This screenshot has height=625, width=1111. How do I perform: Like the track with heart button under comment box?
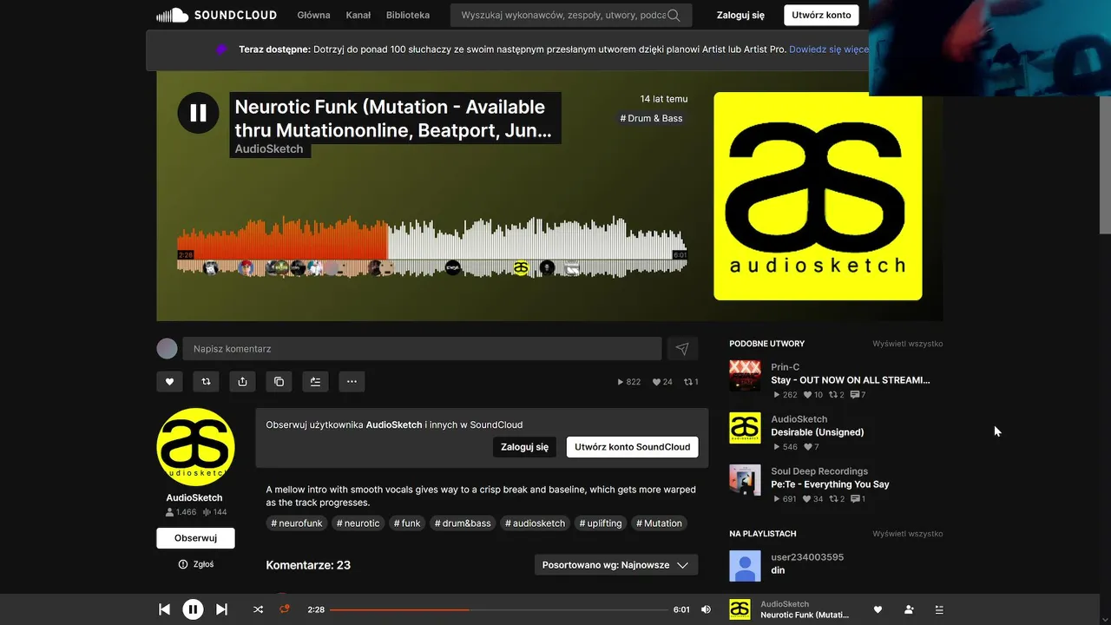[x=169, y=381]
